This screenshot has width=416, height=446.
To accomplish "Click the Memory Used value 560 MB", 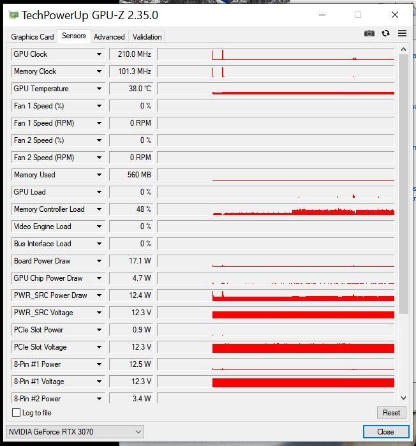I will pos(131,175).
